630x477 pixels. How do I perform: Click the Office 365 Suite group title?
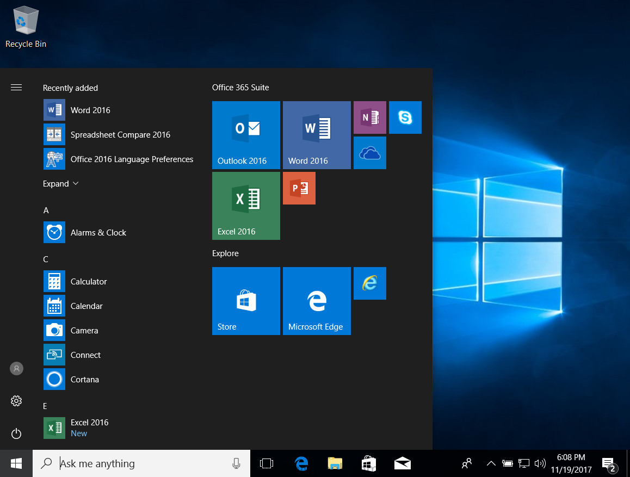[x=240, y=88]
